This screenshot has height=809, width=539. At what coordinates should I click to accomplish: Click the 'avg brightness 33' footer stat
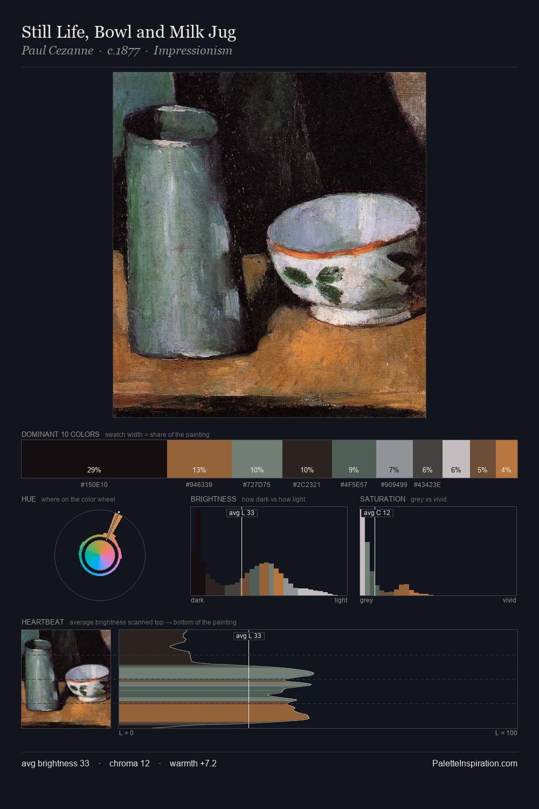[x=56, y=764]
